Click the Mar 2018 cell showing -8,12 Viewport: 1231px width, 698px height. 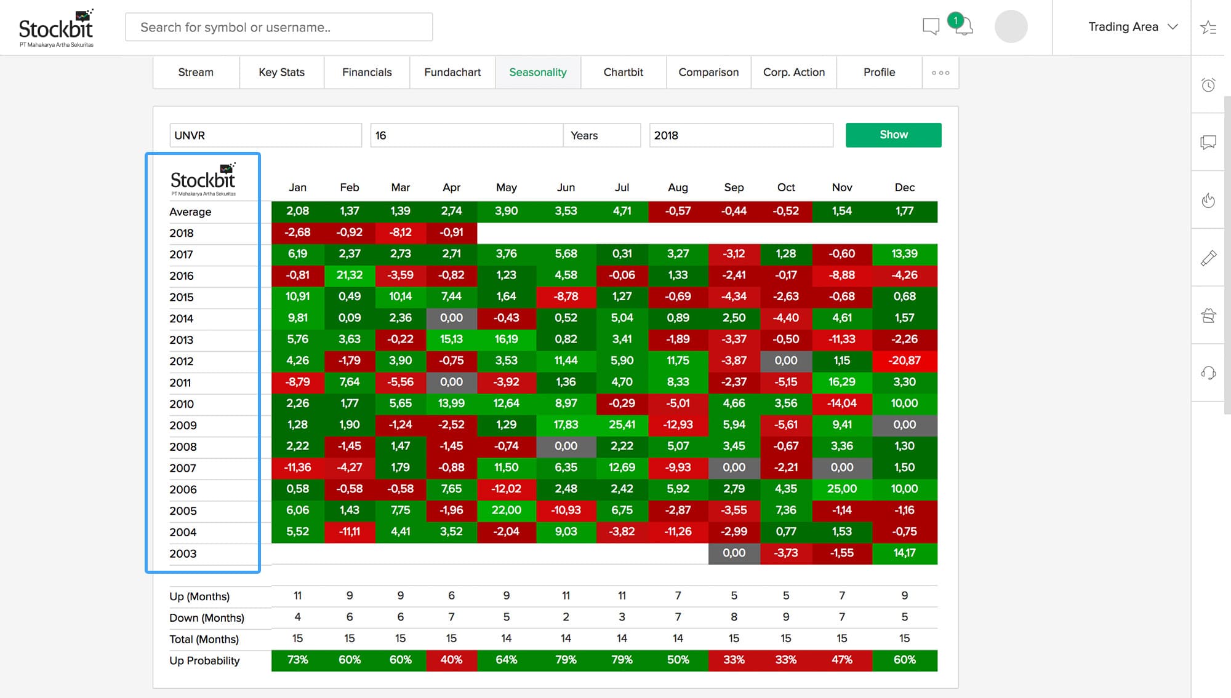(400, 232)
